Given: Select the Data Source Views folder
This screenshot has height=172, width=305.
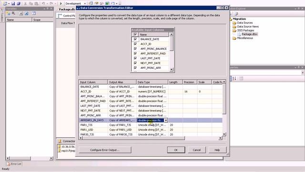Looking at the screenshot, I should (248, 27).
